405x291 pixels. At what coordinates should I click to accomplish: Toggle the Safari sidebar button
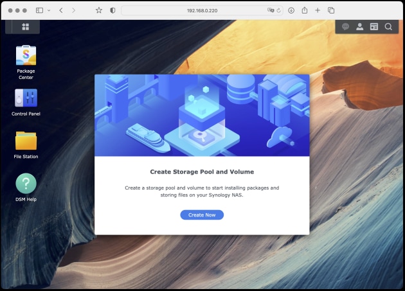(39, 10)
